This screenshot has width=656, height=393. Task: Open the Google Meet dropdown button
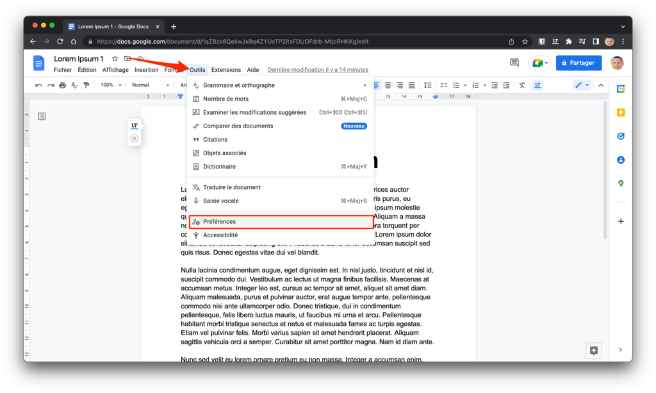tap(539, 63)
